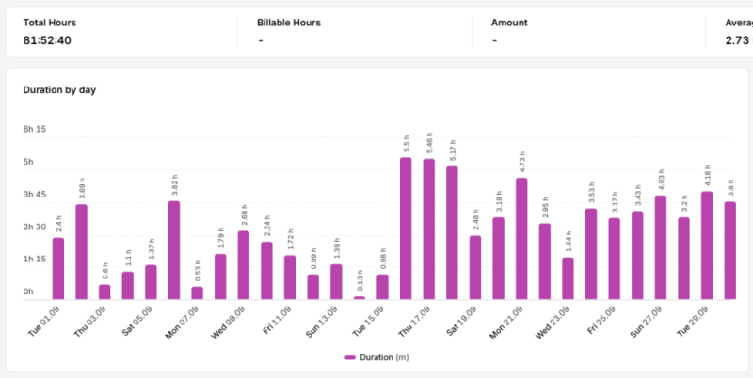Click the 'Tue 01.09' x-axis label
The image size is (753, 378).
(x=43, y=321)
